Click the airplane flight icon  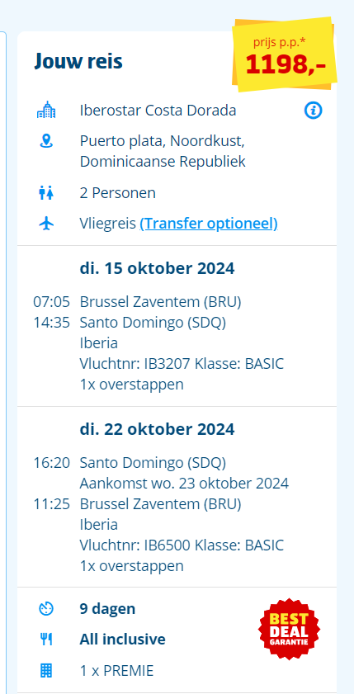click(46, 224)
